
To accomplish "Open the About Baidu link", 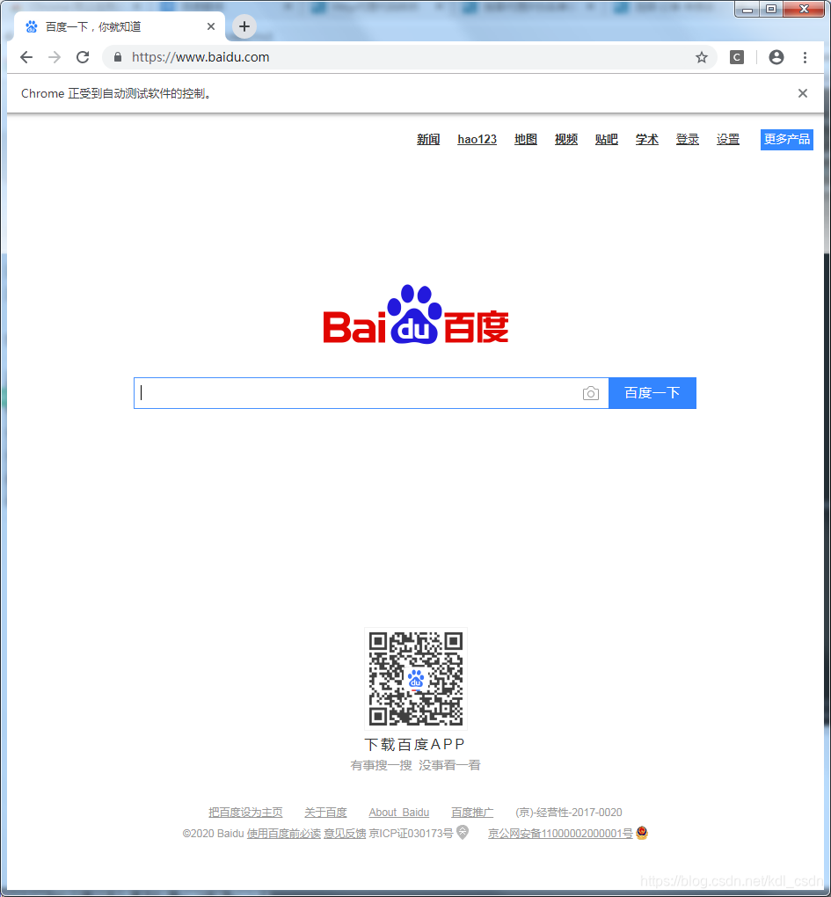I will tap(399, 813).
